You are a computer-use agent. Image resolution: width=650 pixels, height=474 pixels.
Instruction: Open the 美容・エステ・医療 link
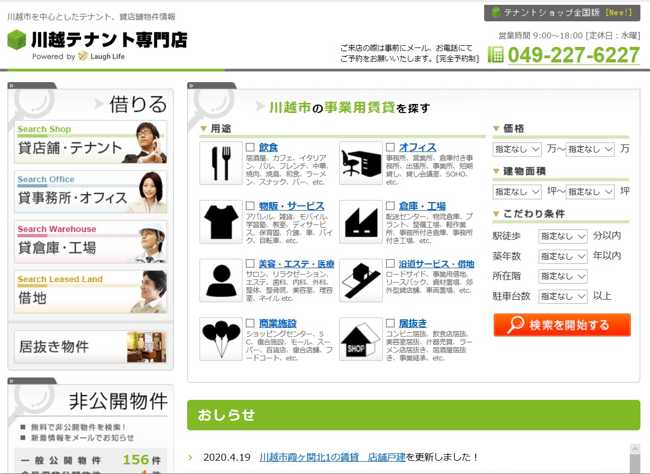point(297,264)
